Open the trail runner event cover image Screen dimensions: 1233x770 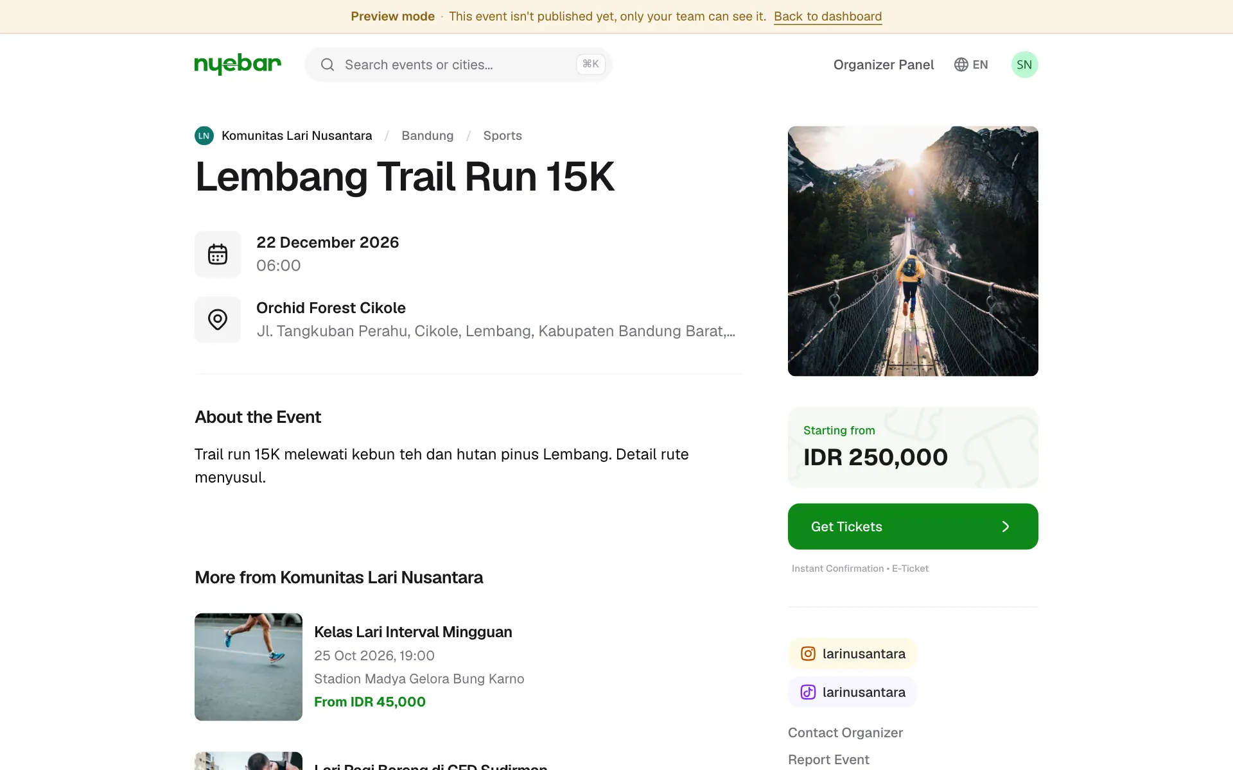(x=913, y=252)
